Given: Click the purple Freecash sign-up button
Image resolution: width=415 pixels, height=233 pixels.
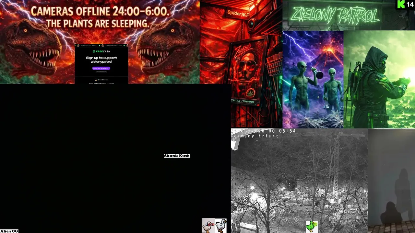Looking at the screenshot, I should click(x=101, y=68).
